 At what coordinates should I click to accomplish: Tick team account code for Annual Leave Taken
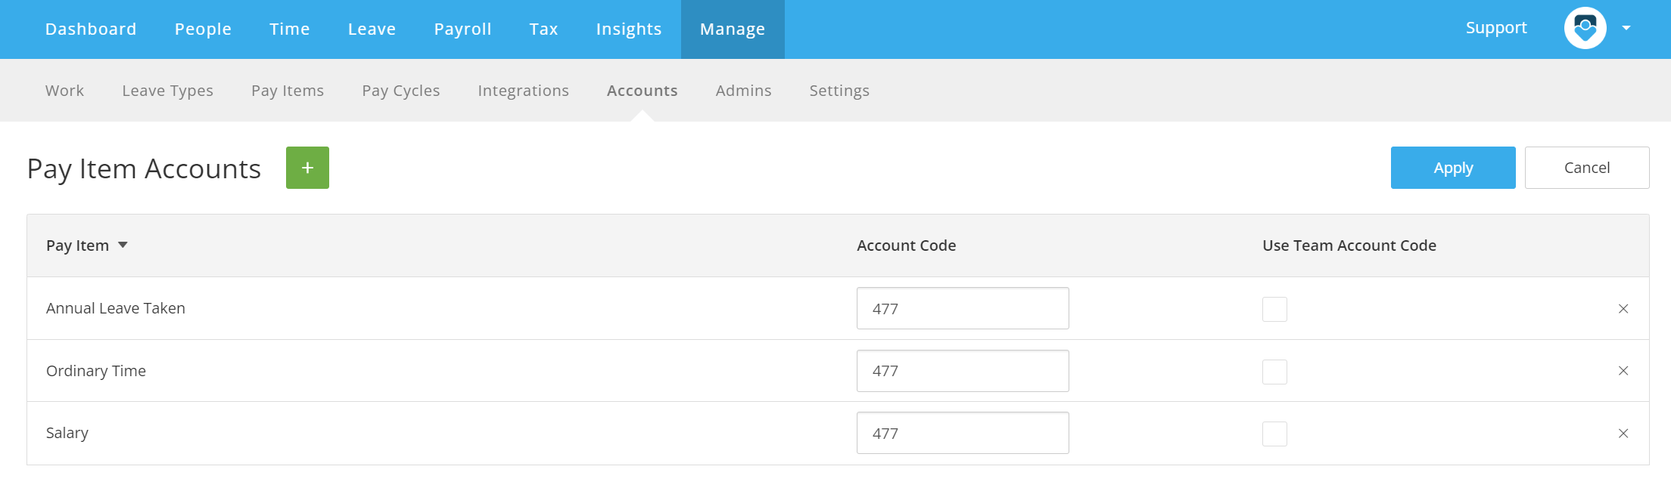tap(1274, 309)
